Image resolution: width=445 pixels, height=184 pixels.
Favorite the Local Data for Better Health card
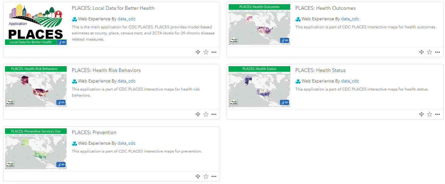tap(206, 52)
